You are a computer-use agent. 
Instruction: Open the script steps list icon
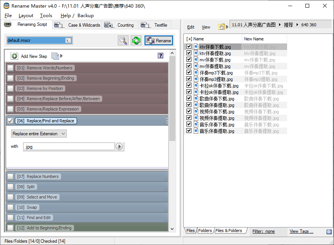tap(56, 56)
